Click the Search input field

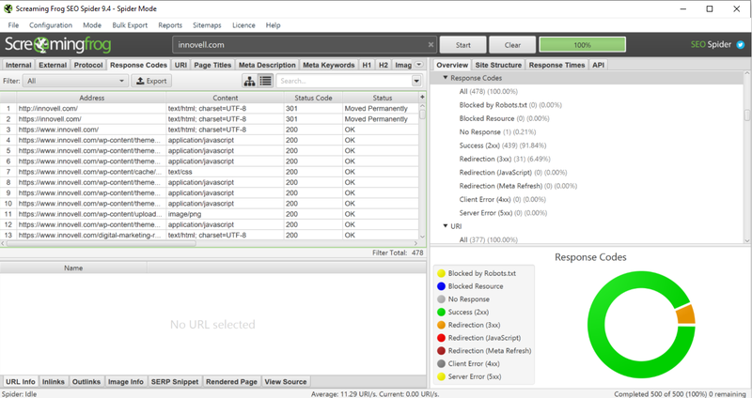coord(344,81)
